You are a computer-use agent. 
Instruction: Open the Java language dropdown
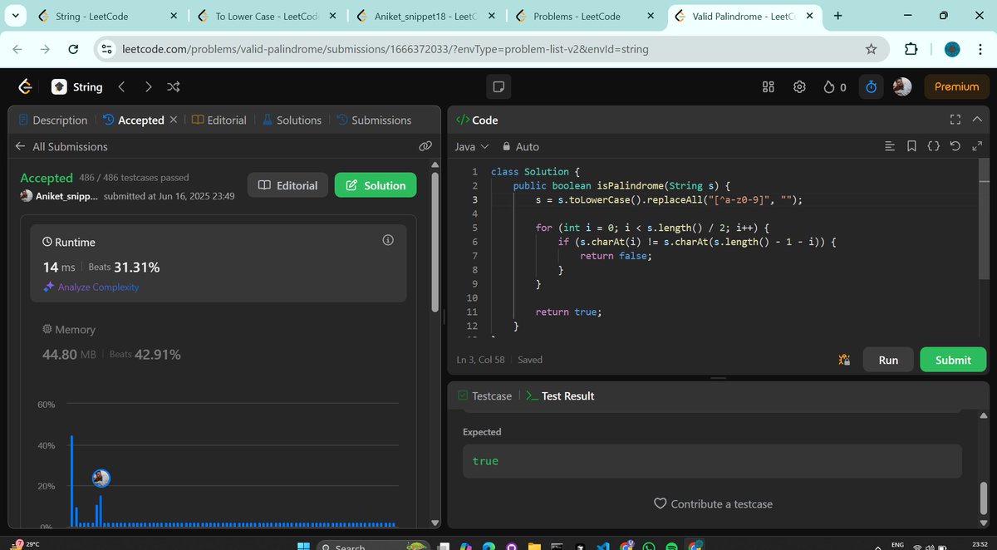(472, 146)
